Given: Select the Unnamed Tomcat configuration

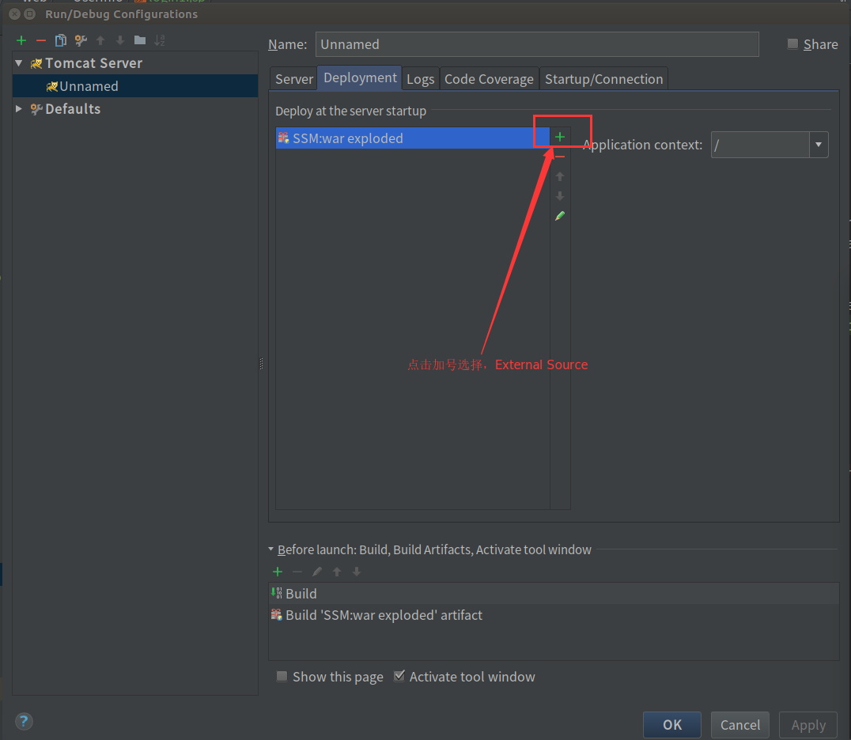Looking at the screenshot, I should point(135,85).
